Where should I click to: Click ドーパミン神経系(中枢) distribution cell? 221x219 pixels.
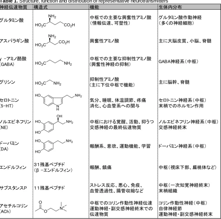point(182,146)
